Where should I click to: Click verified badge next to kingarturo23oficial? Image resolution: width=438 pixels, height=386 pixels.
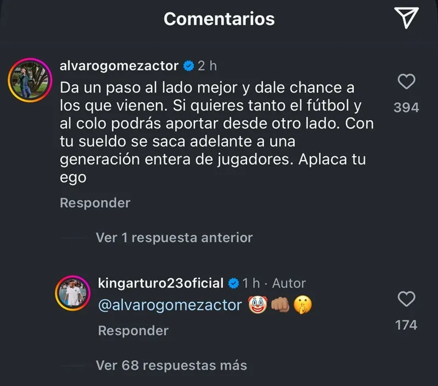(233, 283)
